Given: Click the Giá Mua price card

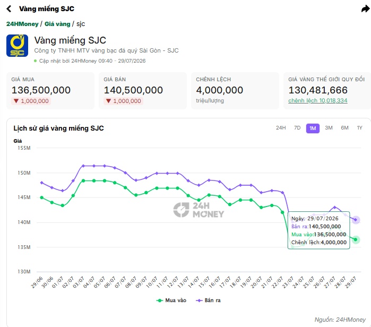Looking at the screenshot, I should [50, 91].
